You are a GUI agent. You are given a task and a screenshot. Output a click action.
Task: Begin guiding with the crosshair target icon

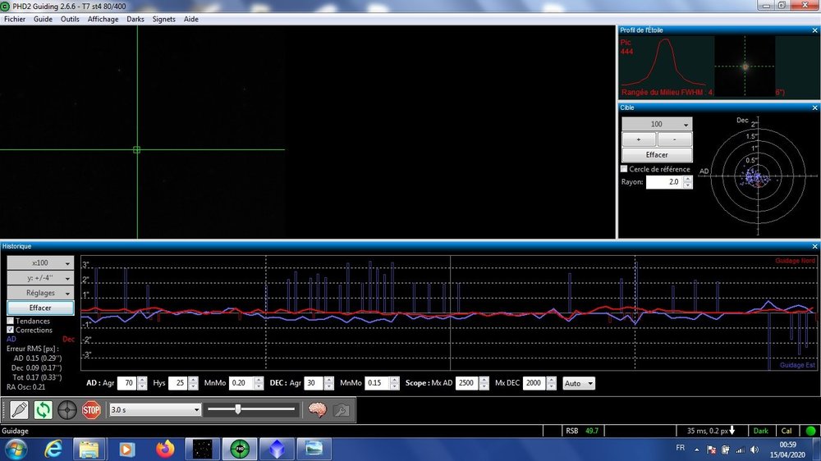[67, 409]
